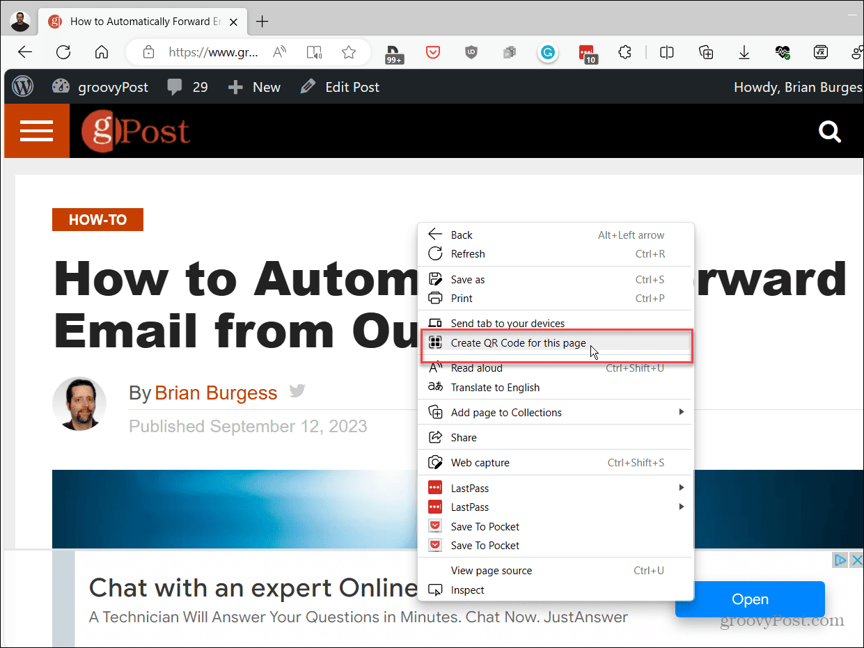The height and width of the screenshot is (648, 864).
Task: Open the Downloads arrow icon
Action: coord(744,52)
